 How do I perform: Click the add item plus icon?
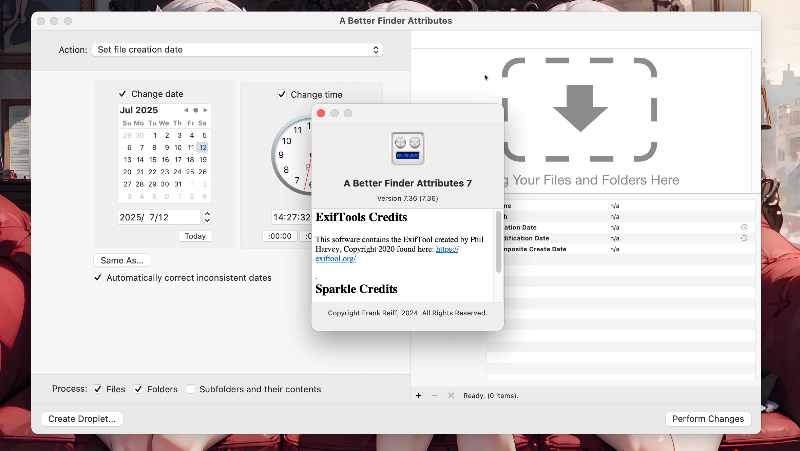(x=419, y=395)
